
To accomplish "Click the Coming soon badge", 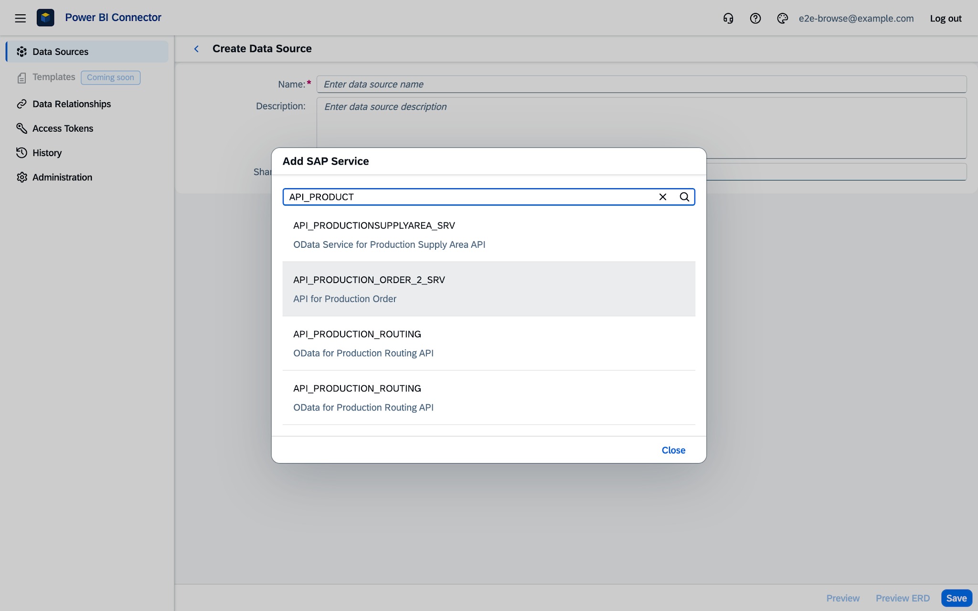I will pos(110,77).
